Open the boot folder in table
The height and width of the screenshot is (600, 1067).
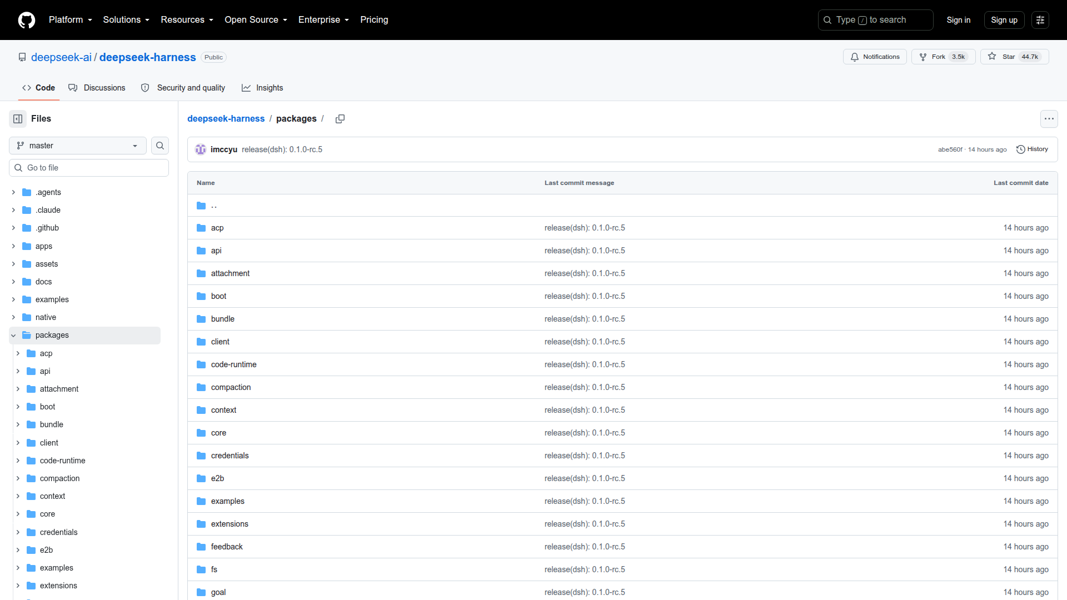[x=218, y=296]
